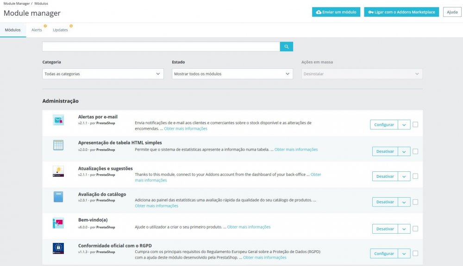Configurar the RGPD compliance module
This screenshot has width=463, height=266.
tap(384, 254)
